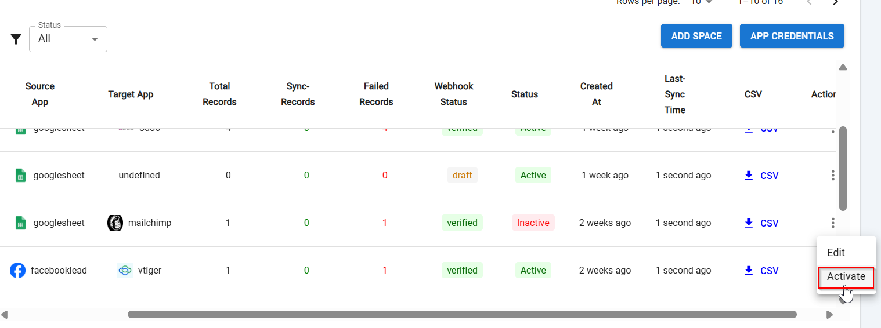
Task: Click the table's scroll-up arrow
Action: click(x=843, y=67)
